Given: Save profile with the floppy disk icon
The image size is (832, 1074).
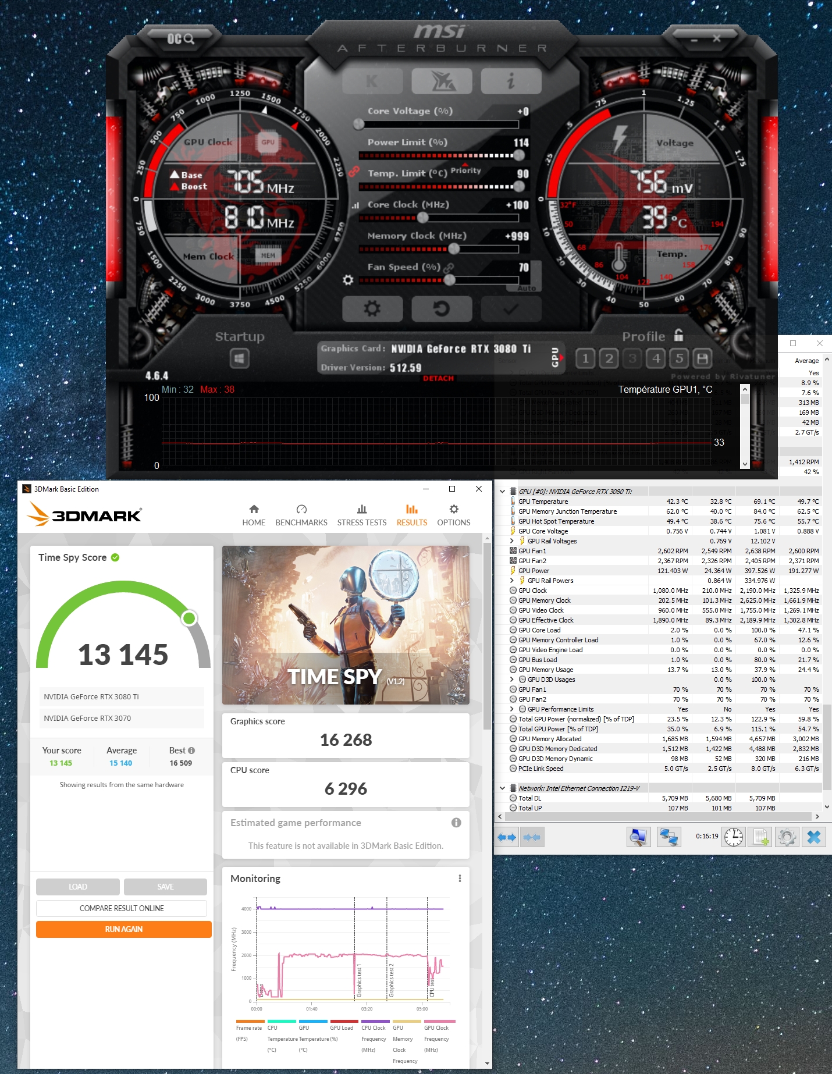Looking at the screenshot, I should (702, 358).
